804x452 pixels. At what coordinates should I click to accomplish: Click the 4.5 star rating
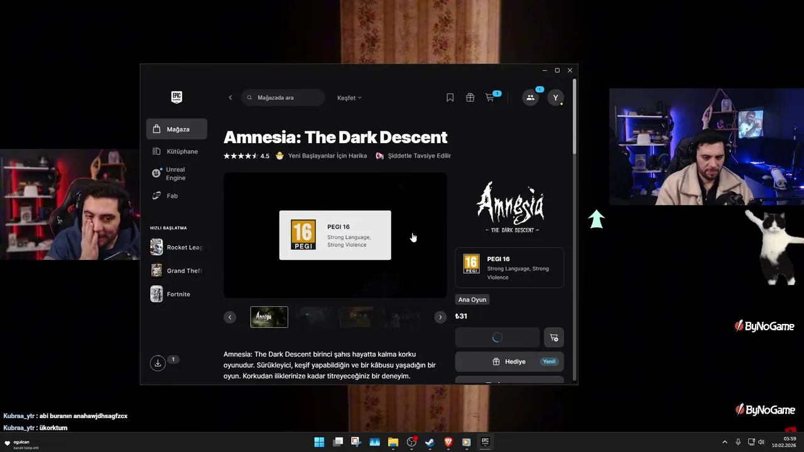246,156
